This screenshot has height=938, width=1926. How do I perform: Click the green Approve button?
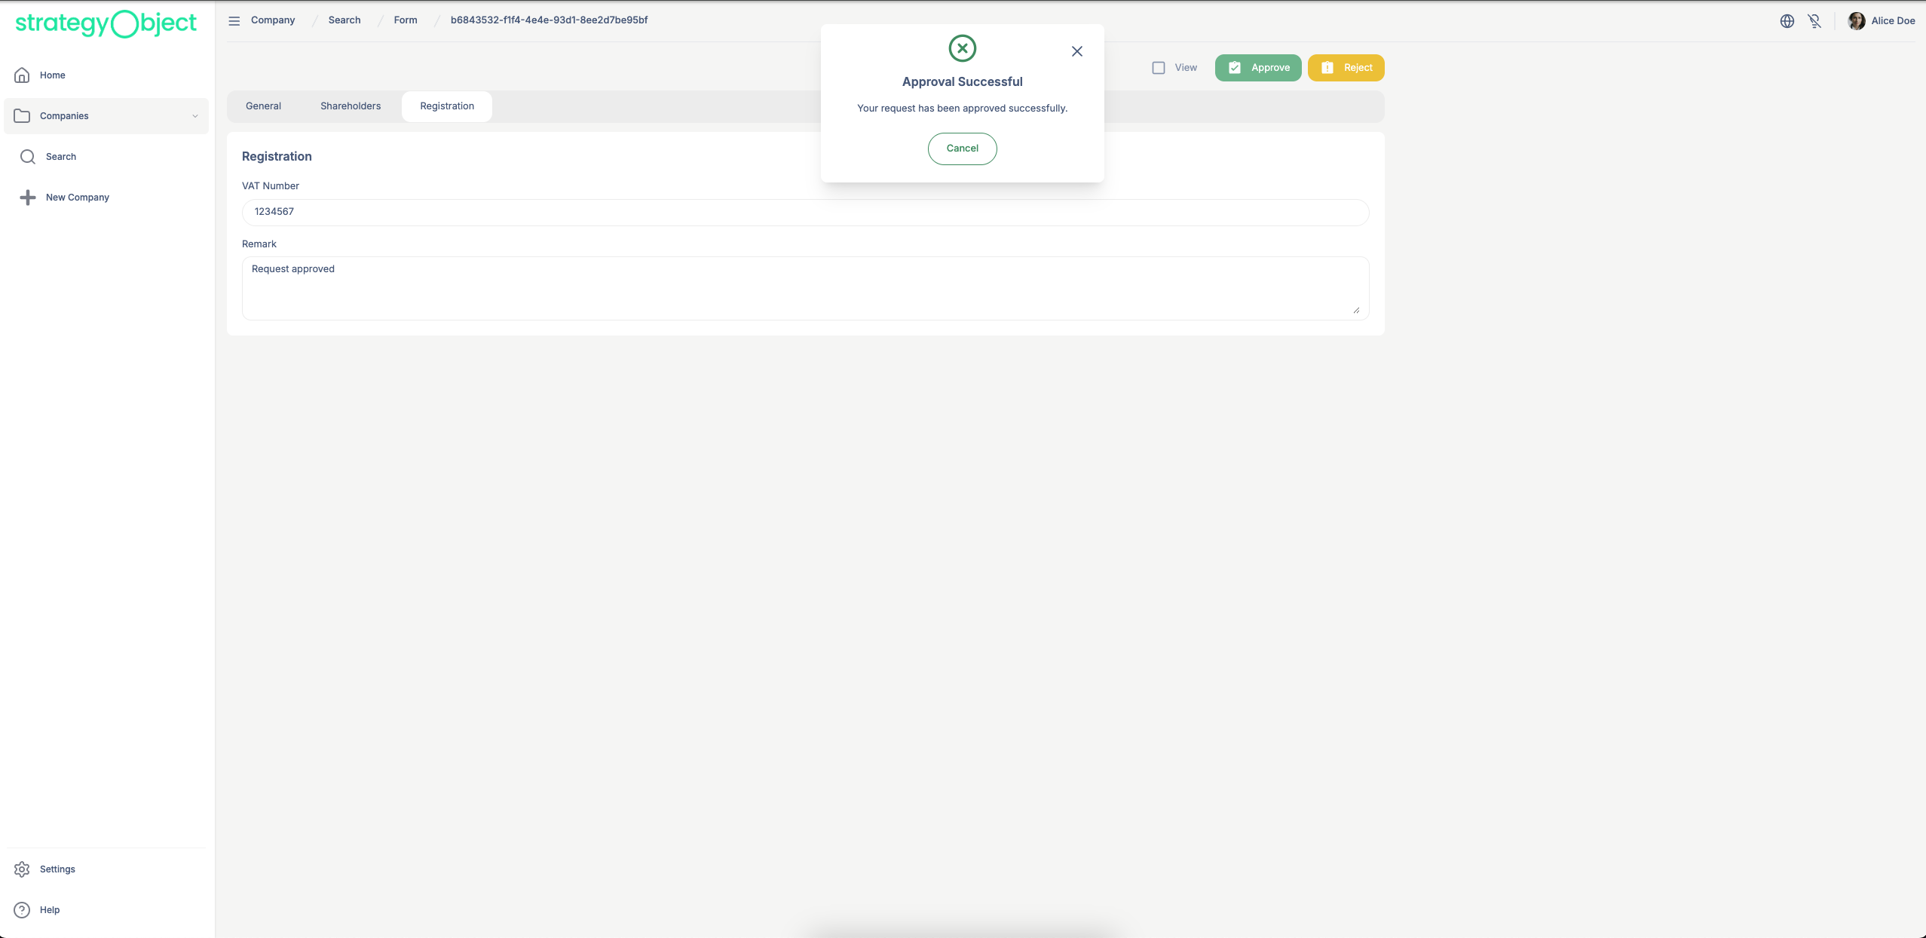click(1257, 68)
